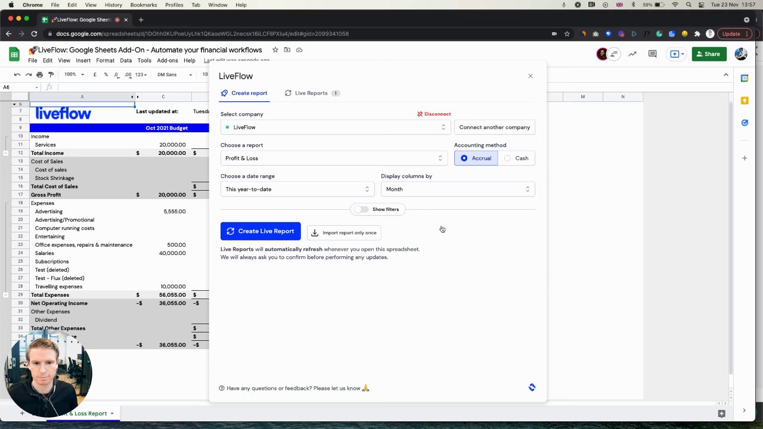Open Google Calendar in side panel

pos(745,78)
